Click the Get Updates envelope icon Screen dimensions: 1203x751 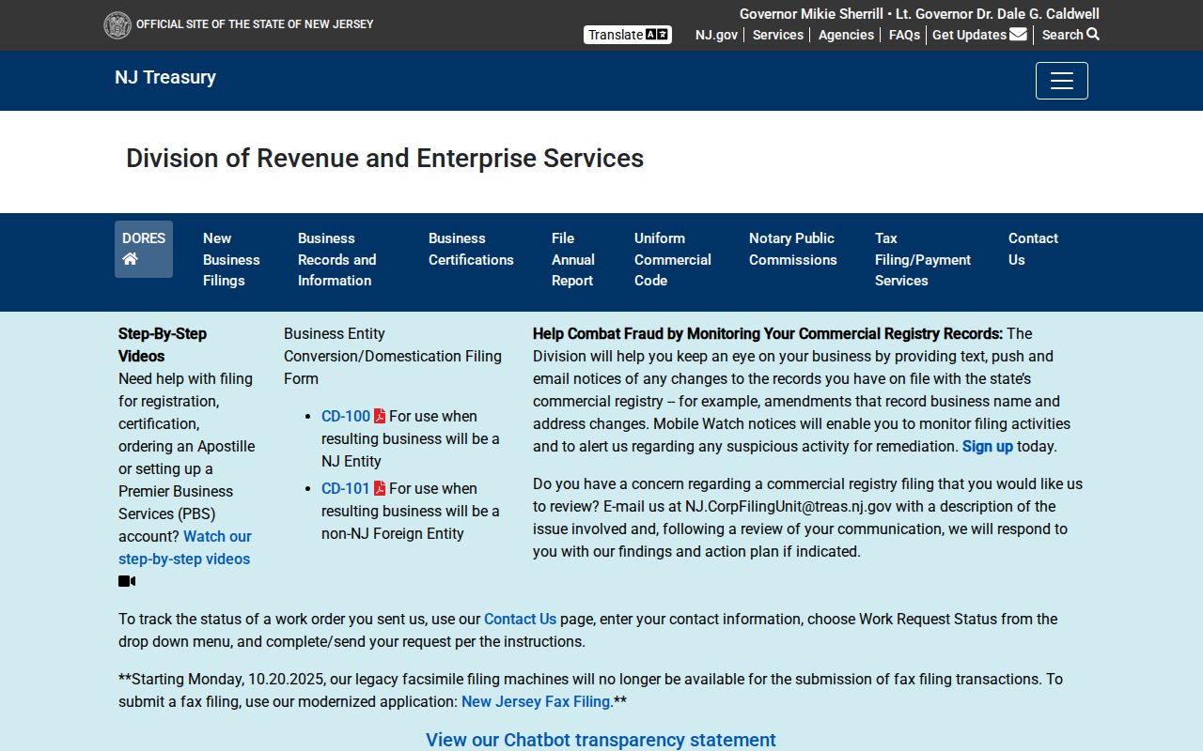(1018, 35)
